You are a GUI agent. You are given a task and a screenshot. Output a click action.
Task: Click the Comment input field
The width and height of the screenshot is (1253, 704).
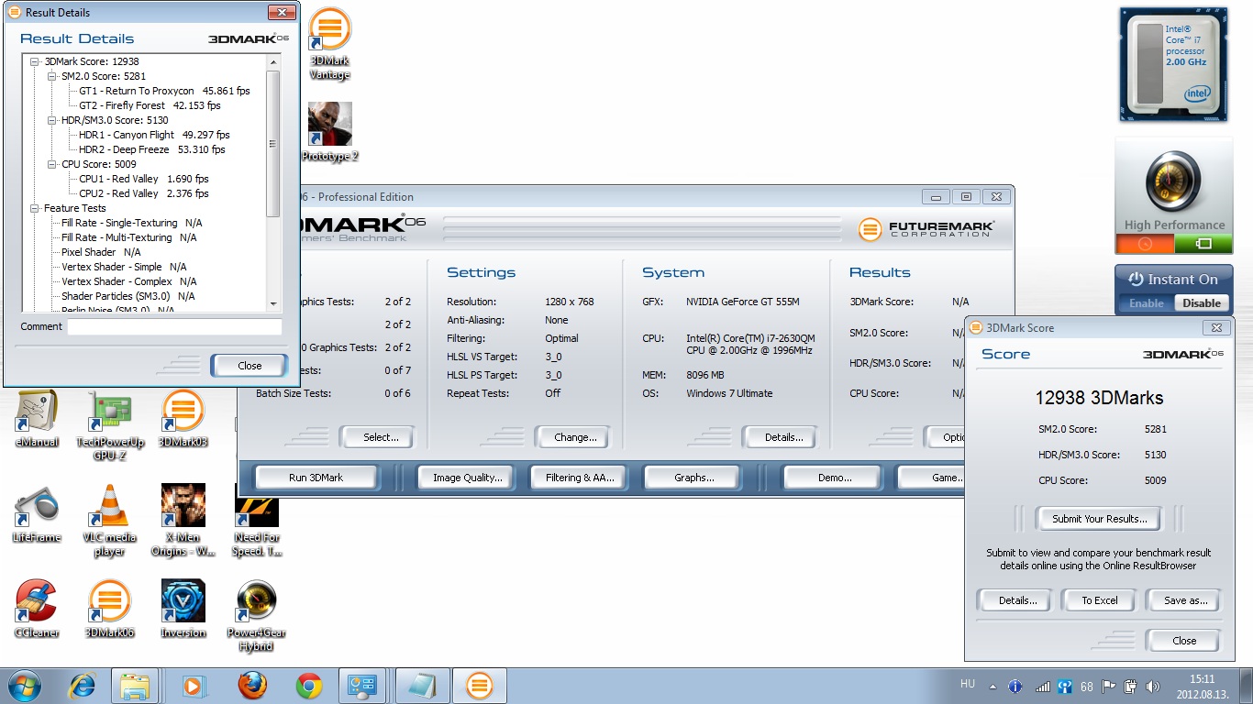pyautogui.click(x=174, y=326)
